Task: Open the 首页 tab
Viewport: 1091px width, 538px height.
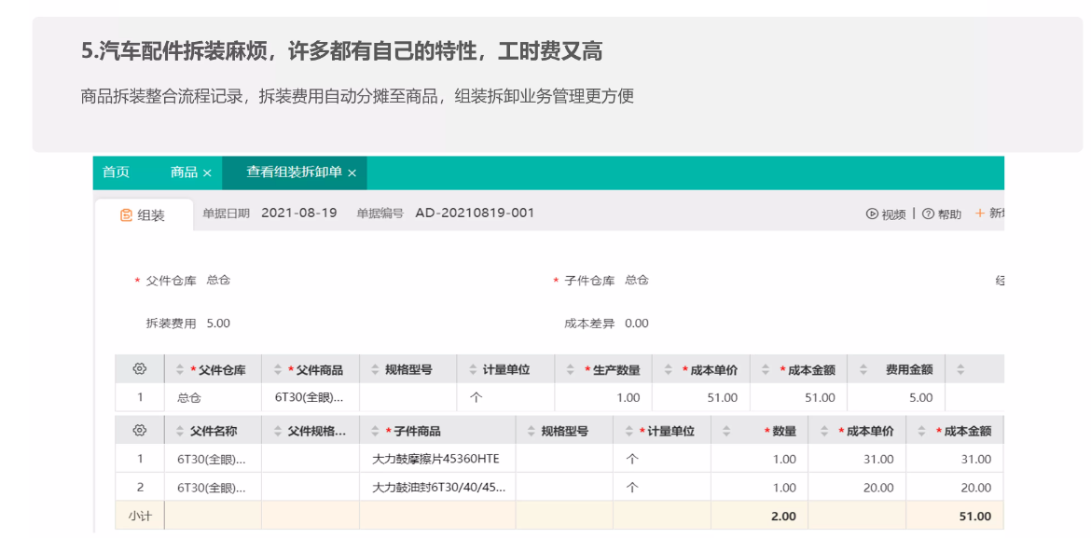Action: click(116, 172)
